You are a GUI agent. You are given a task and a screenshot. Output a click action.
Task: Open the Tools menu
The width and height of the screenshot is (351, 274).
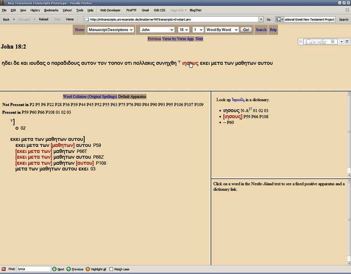79,10
